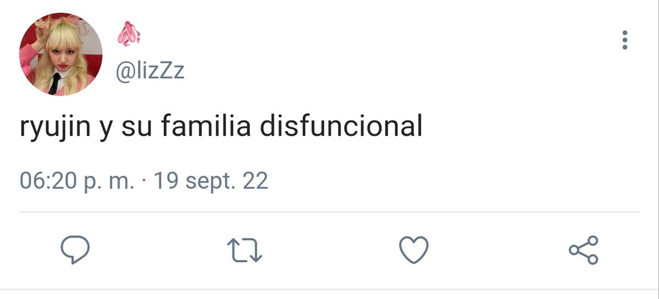The height and width of the screenshot is (299, 659).
Task: Share the tweet using the share icon
Action: pyautogui.click(x=583, y=250)
